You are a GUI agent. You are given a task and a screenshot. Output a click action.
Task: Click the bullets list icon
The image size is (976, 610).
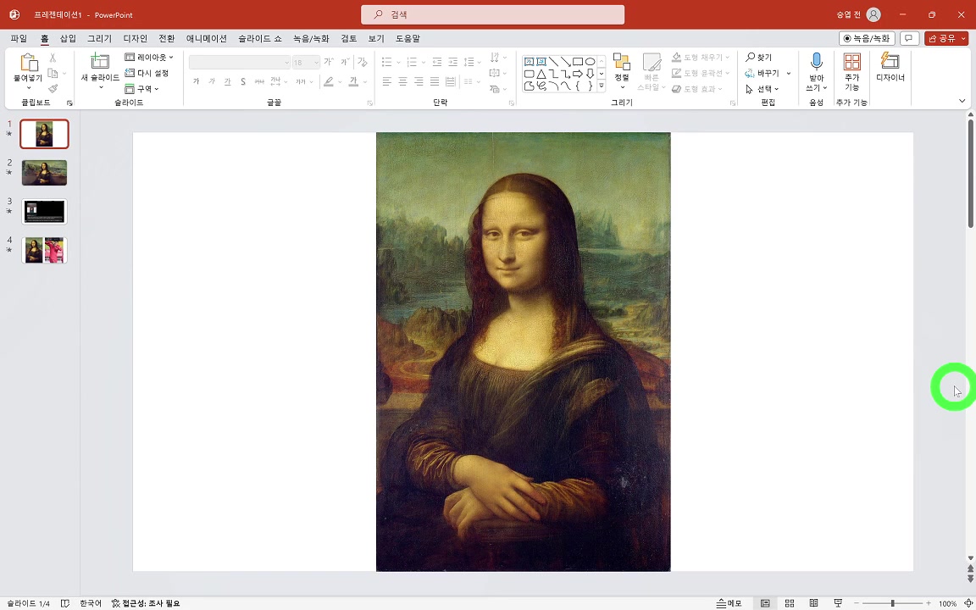[x=386, y=62]
